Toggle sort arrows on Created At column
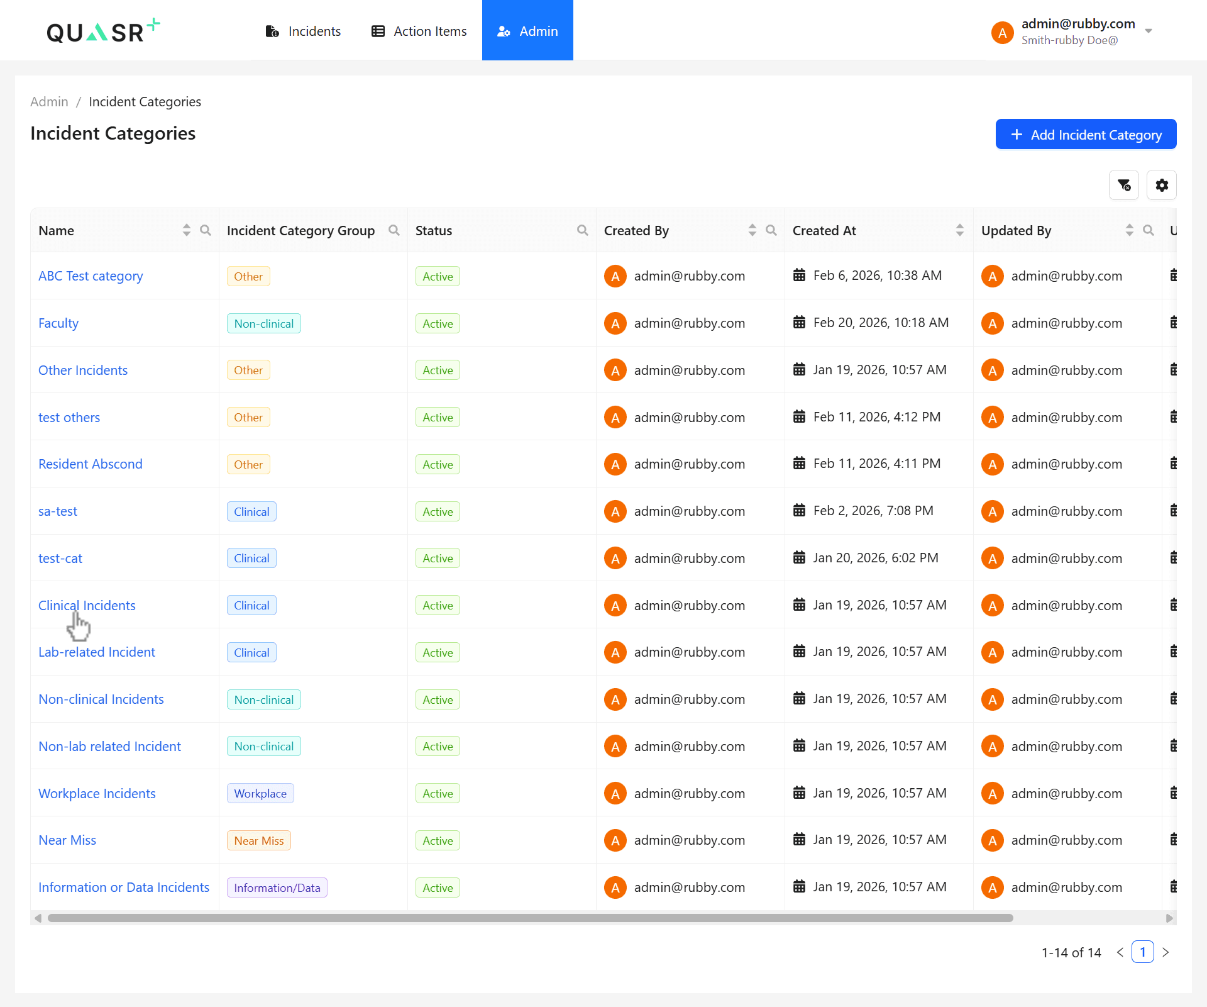 click(960, 230)
